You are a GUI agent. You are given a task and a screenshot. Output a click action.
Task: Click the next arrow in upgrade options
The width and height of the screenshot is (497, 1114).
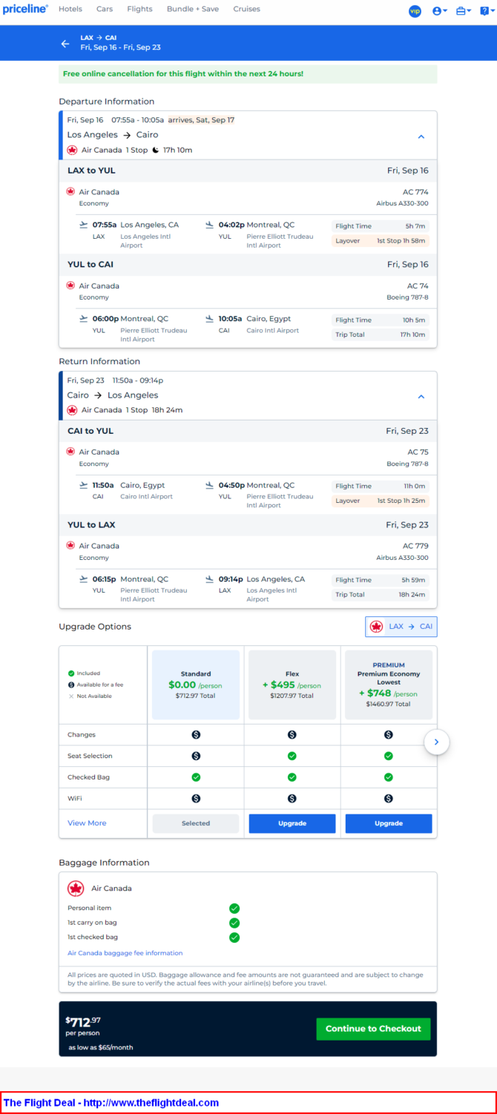point(436,742)
